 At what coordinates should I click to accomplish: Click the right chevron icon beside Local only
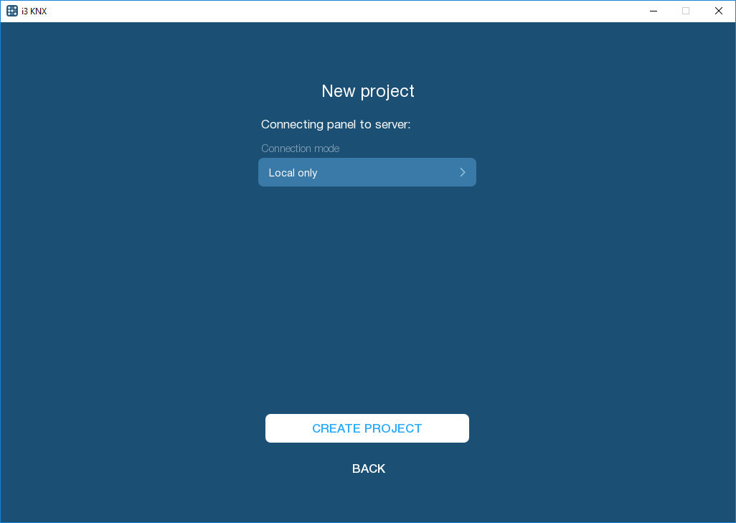pos(463,172)
